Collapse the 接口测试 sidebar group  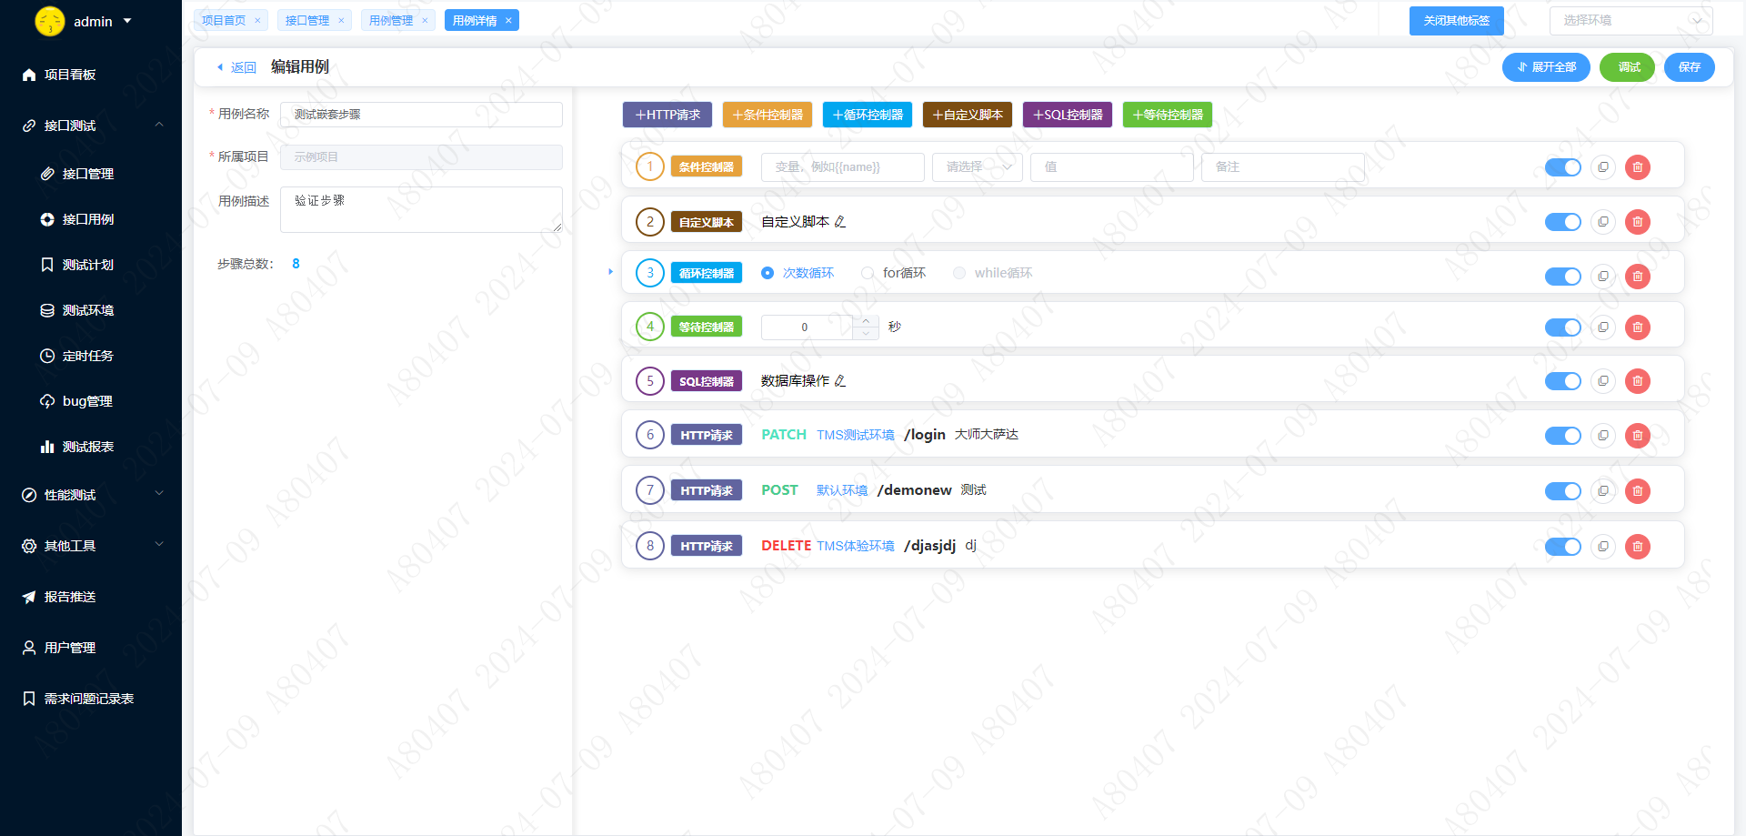pyautogui.click(x=91, y=126)
